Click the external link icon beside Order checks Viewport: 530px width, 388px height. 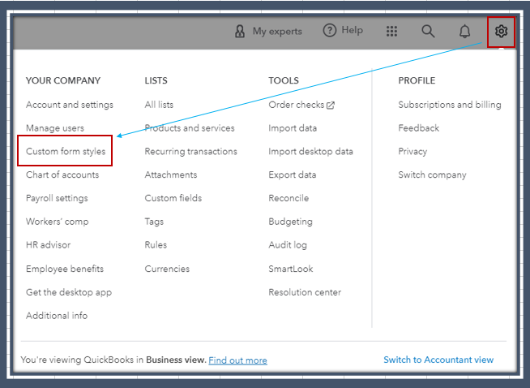pyautogui.click(x=331, y=106)
